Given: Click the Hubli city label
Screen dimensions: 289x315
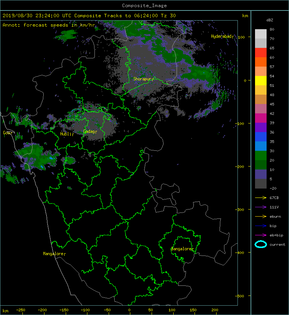Looking at the screenshot, I should tap(66, 134).
